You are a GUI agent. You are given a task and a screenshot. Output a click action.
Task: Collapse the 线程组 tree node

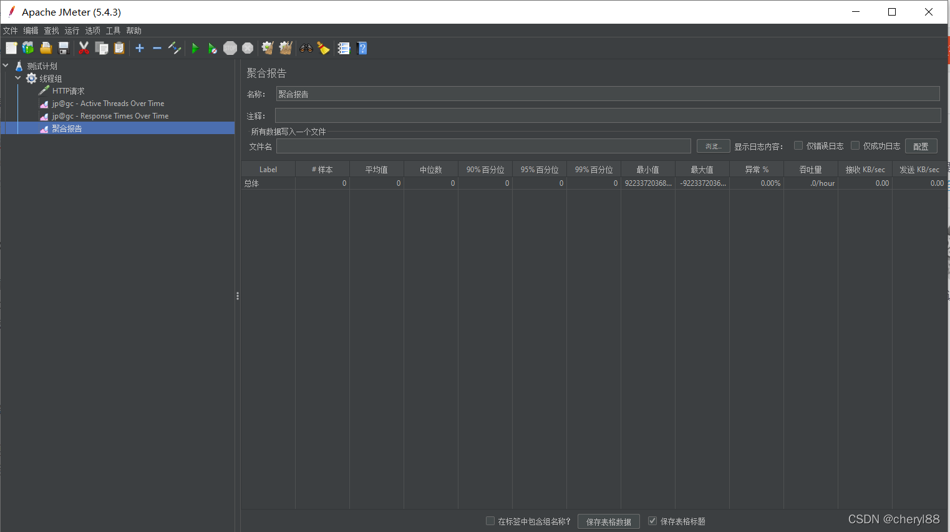(x=18, y=78)
